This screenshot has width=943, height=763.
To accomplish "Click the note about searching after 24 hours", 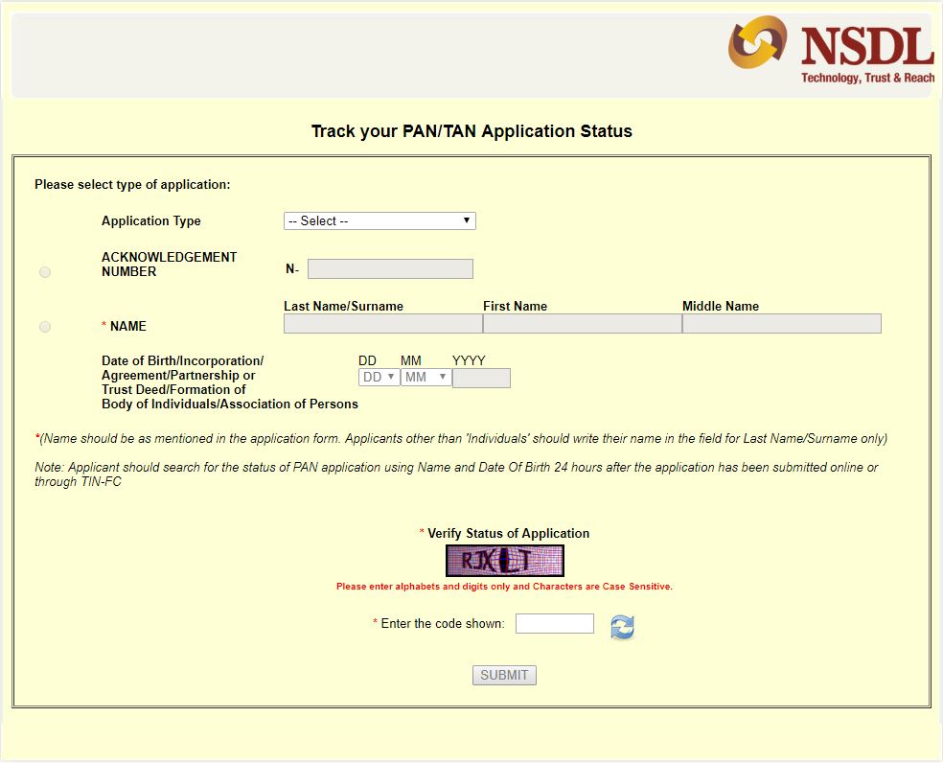I will (456, 474).
